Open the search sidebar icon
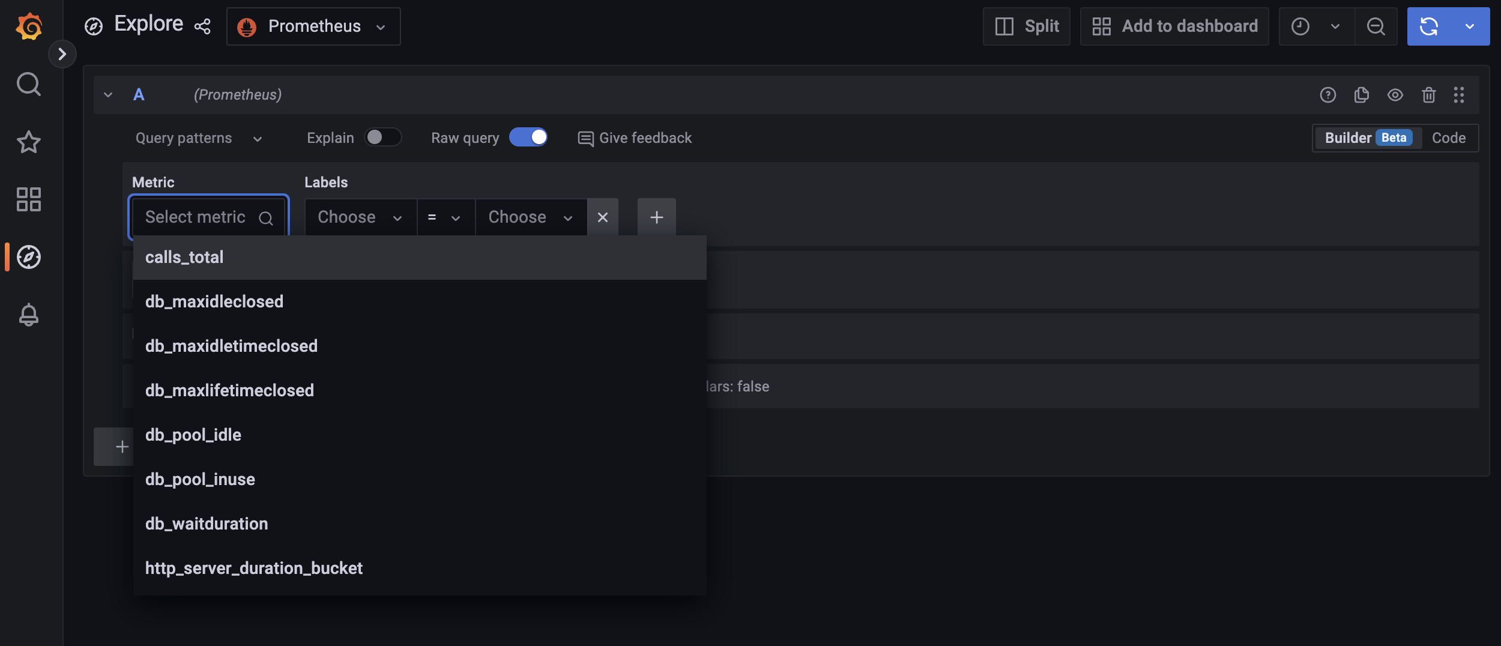Screen dimensions: 1501x646 point(28,84)
